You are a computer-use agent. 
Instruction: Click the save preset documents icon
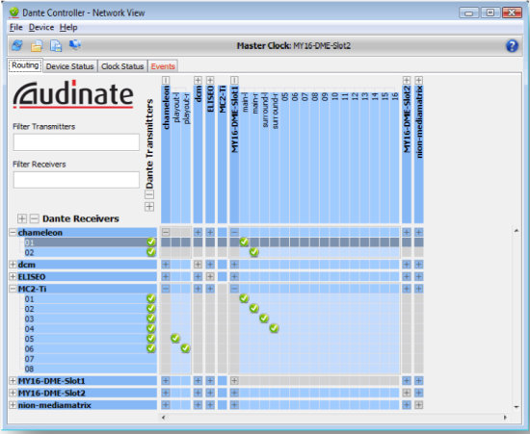(x=56, y=45)
